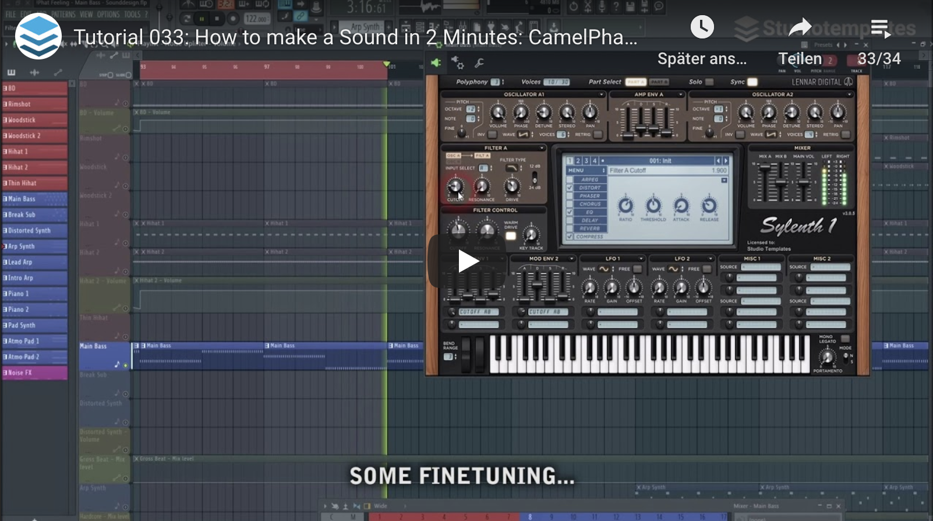This screenshot has width=933, height=521.
Task: Click the FL Studio stop button
Action: point(217,19)
